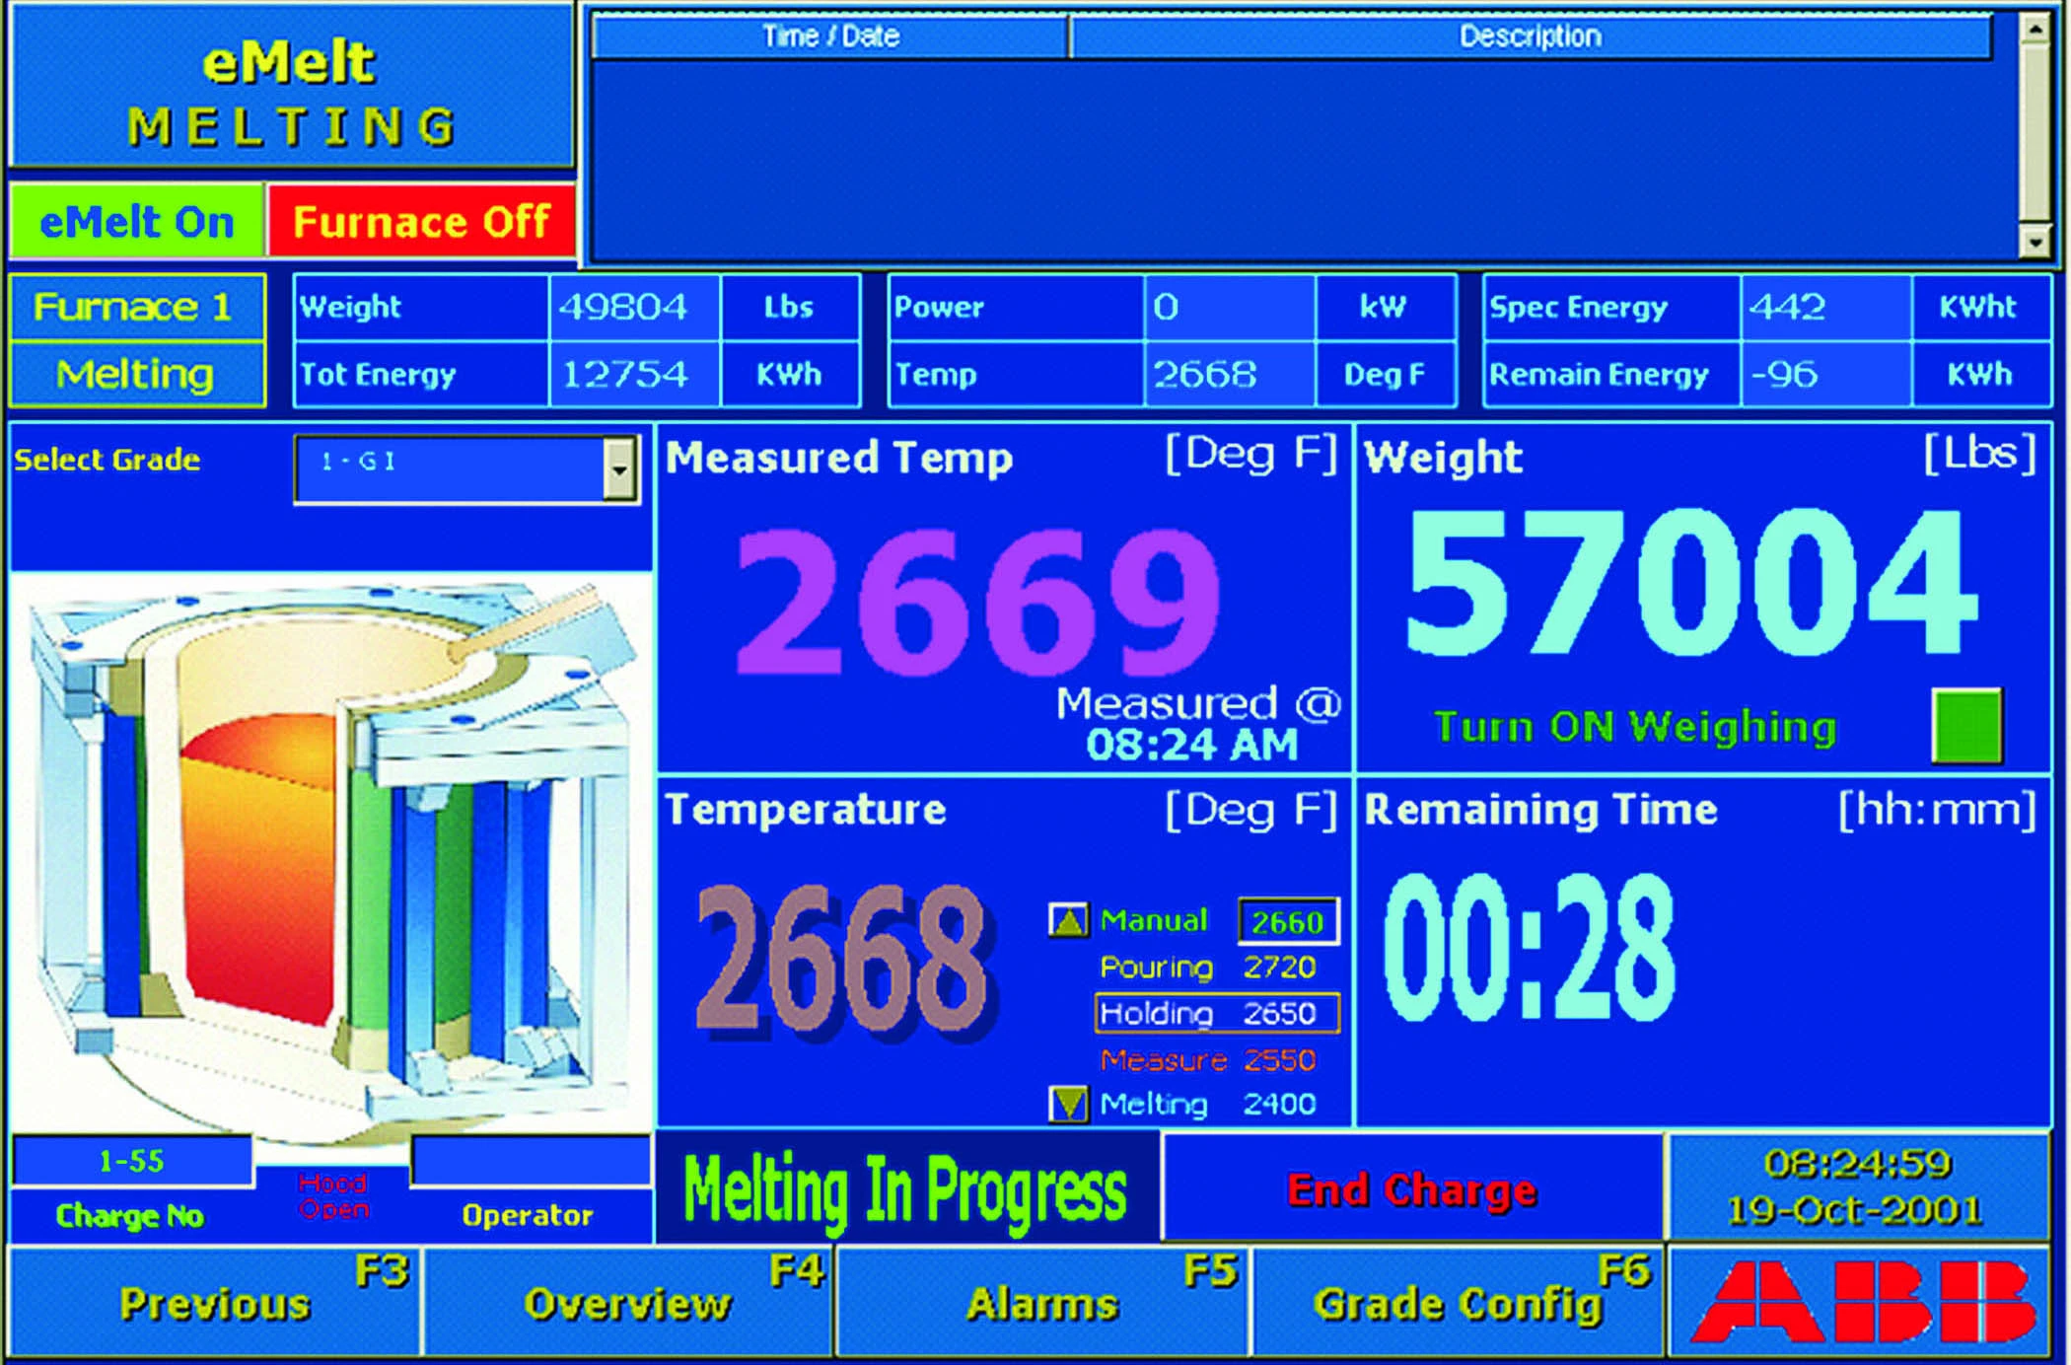Toggle the Furnace Off switch
The height and width of the screenshot is (1365, 2071).
coord(421,222)
